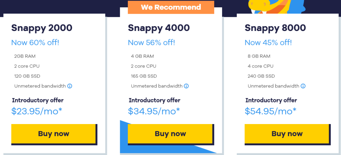341x155 pixels.
Task: Select the We Recommend orange badge
Action: click(x=171, y=7)
